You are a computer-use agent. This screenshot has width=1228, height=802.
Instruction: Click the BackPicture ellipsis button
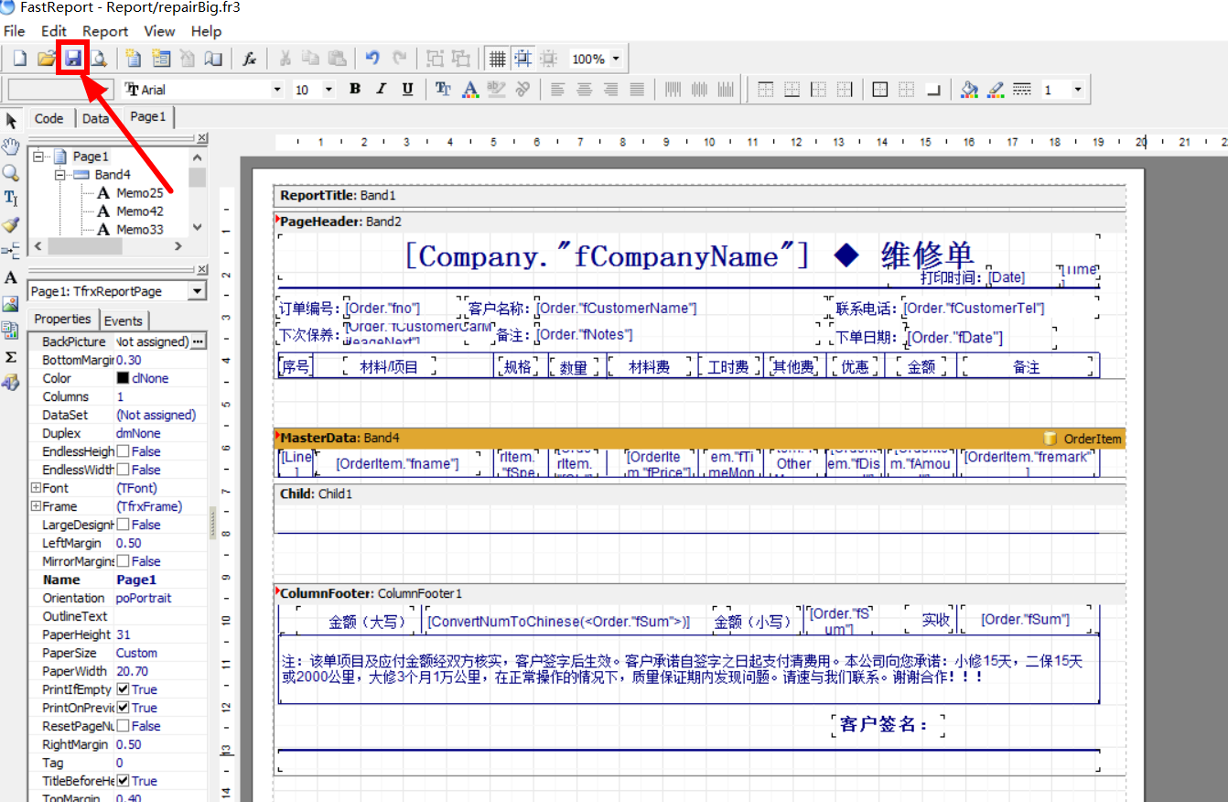tap(198, 341)
